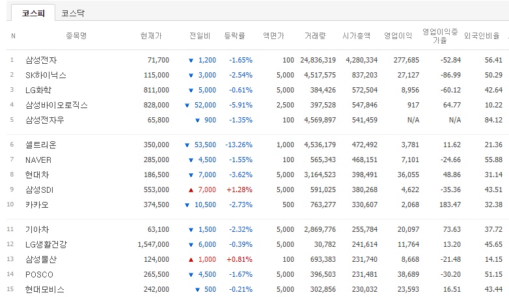
Task: Open 카카오 stock link
Action: pyautogui.click(x=37, y=205)
